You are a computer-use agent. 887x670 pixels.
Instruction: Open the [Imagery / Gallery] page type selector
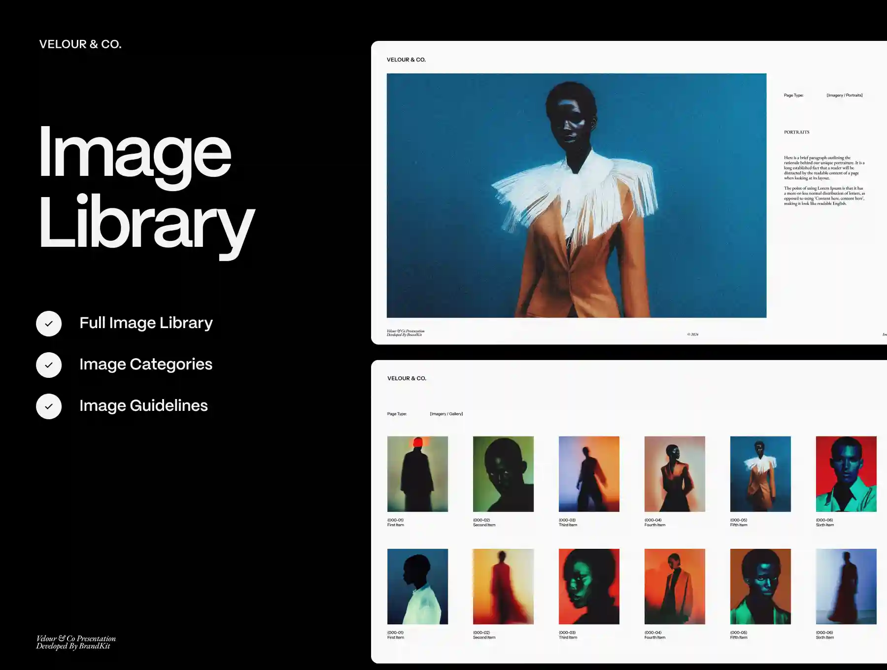click(x=446, y=414)
